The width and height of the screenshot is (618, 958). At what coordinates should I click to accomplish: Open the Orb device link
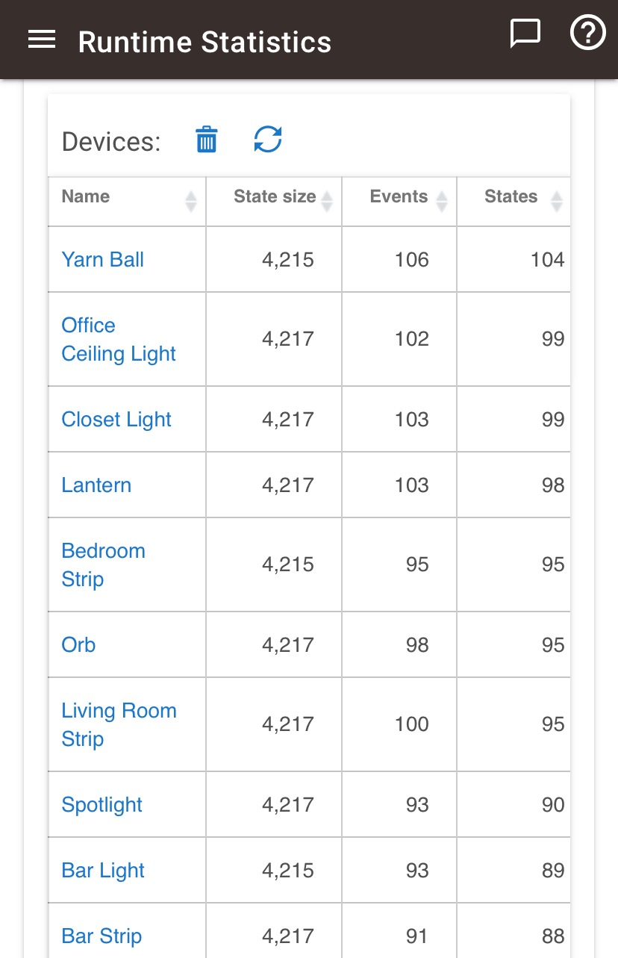coord(78,645)
